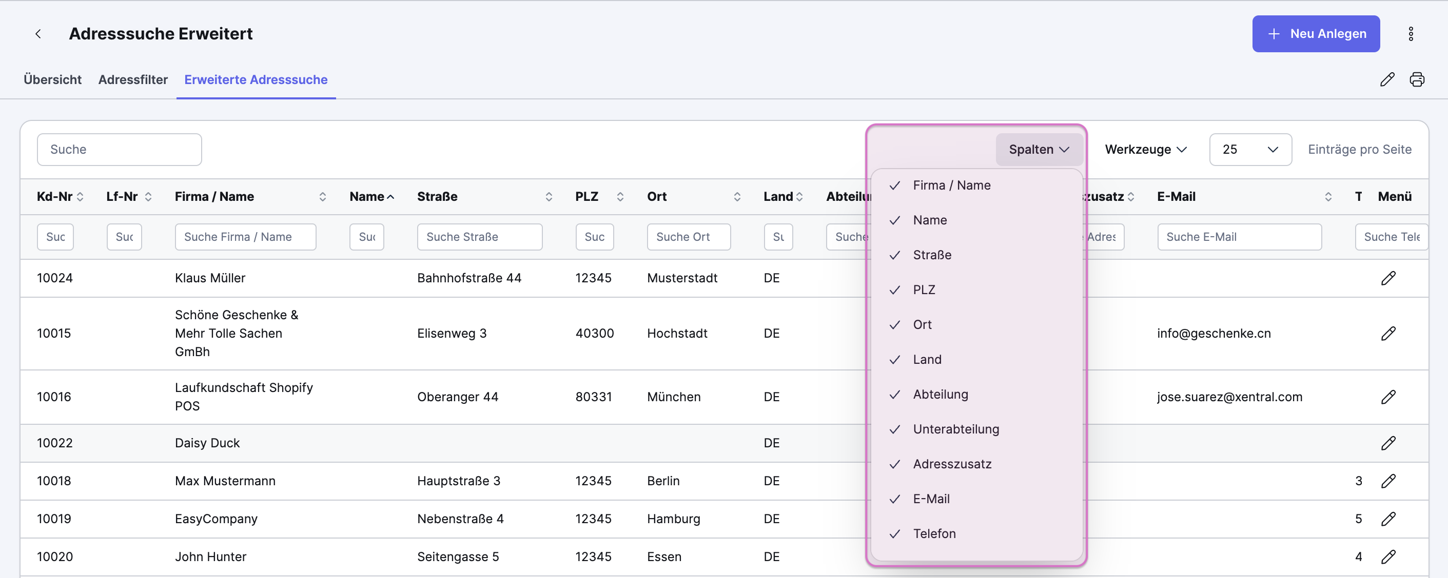Viewport: 1448px width, 578px height.
Task: Click sort arrows on Straße column
Action: point(549,197)
